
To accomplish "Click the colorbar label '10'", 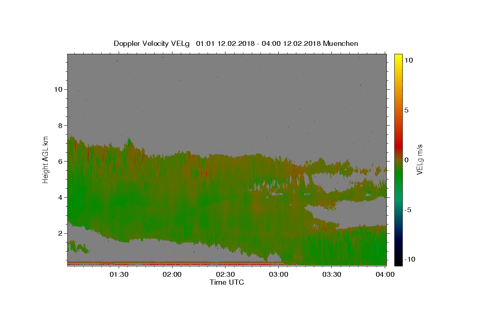I will [x=408, y=60].
